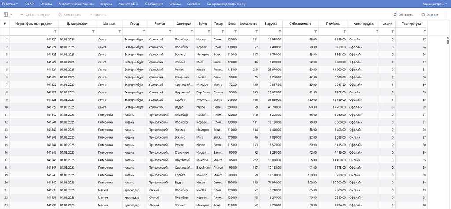451x209 pixels.
Task: Click the filter icon in the Температура column
Action: click(x=424, y=31)
